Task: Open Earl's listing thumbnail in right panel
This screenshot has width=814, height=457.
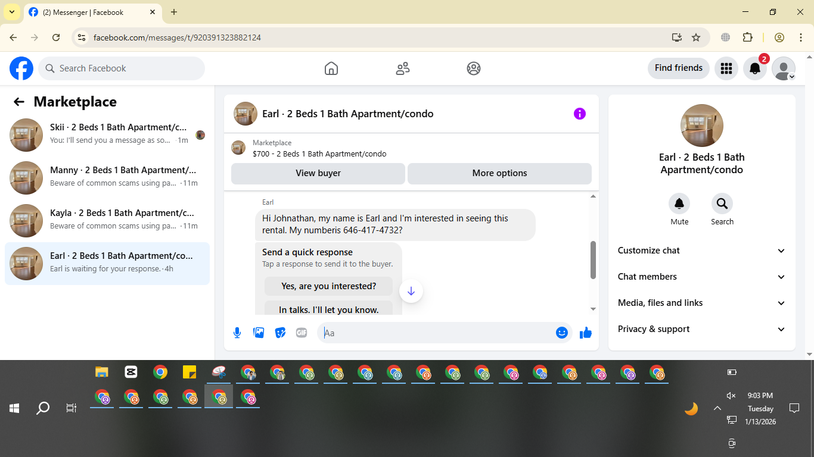Action: (702, 126)
